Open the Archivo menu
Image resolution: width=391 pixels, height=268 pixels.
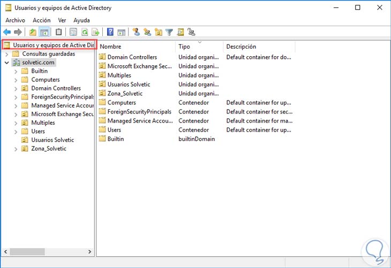15,20
